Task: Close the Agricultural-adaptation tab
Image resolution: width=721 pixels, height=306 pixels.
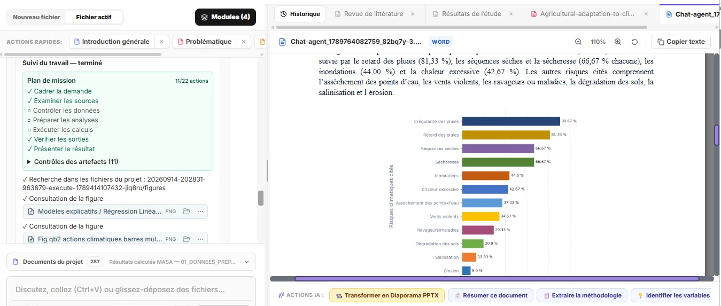Action: click(x=646, y=14)
